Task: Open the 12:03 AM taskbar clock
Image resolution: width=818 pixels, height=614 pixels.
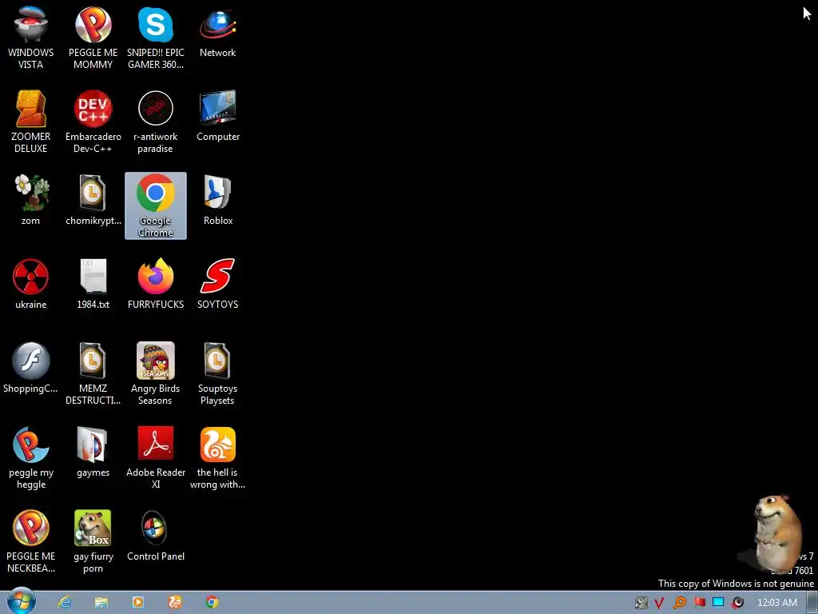Action: point(776,603)
